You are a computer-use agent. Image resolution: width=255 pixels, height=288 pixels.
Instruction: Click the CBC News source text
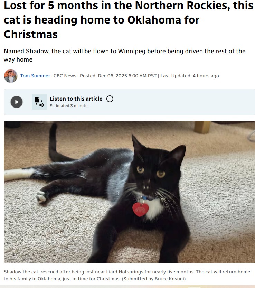point(65,76)
